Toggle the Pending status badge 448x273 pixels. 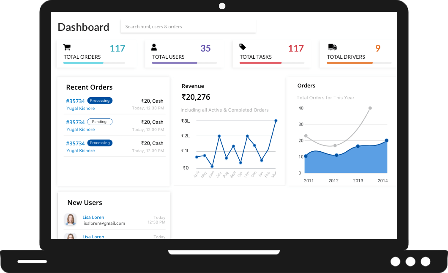[100, 122]
